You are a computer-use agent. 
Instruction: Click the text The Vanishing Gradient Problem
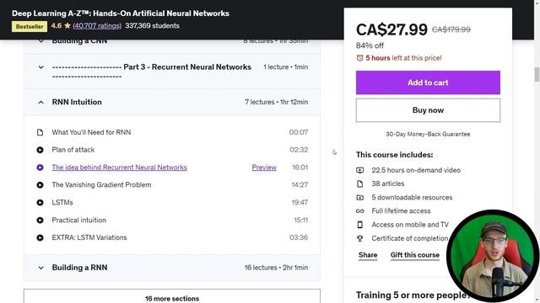pyautogui.click(x=101, y=185)
